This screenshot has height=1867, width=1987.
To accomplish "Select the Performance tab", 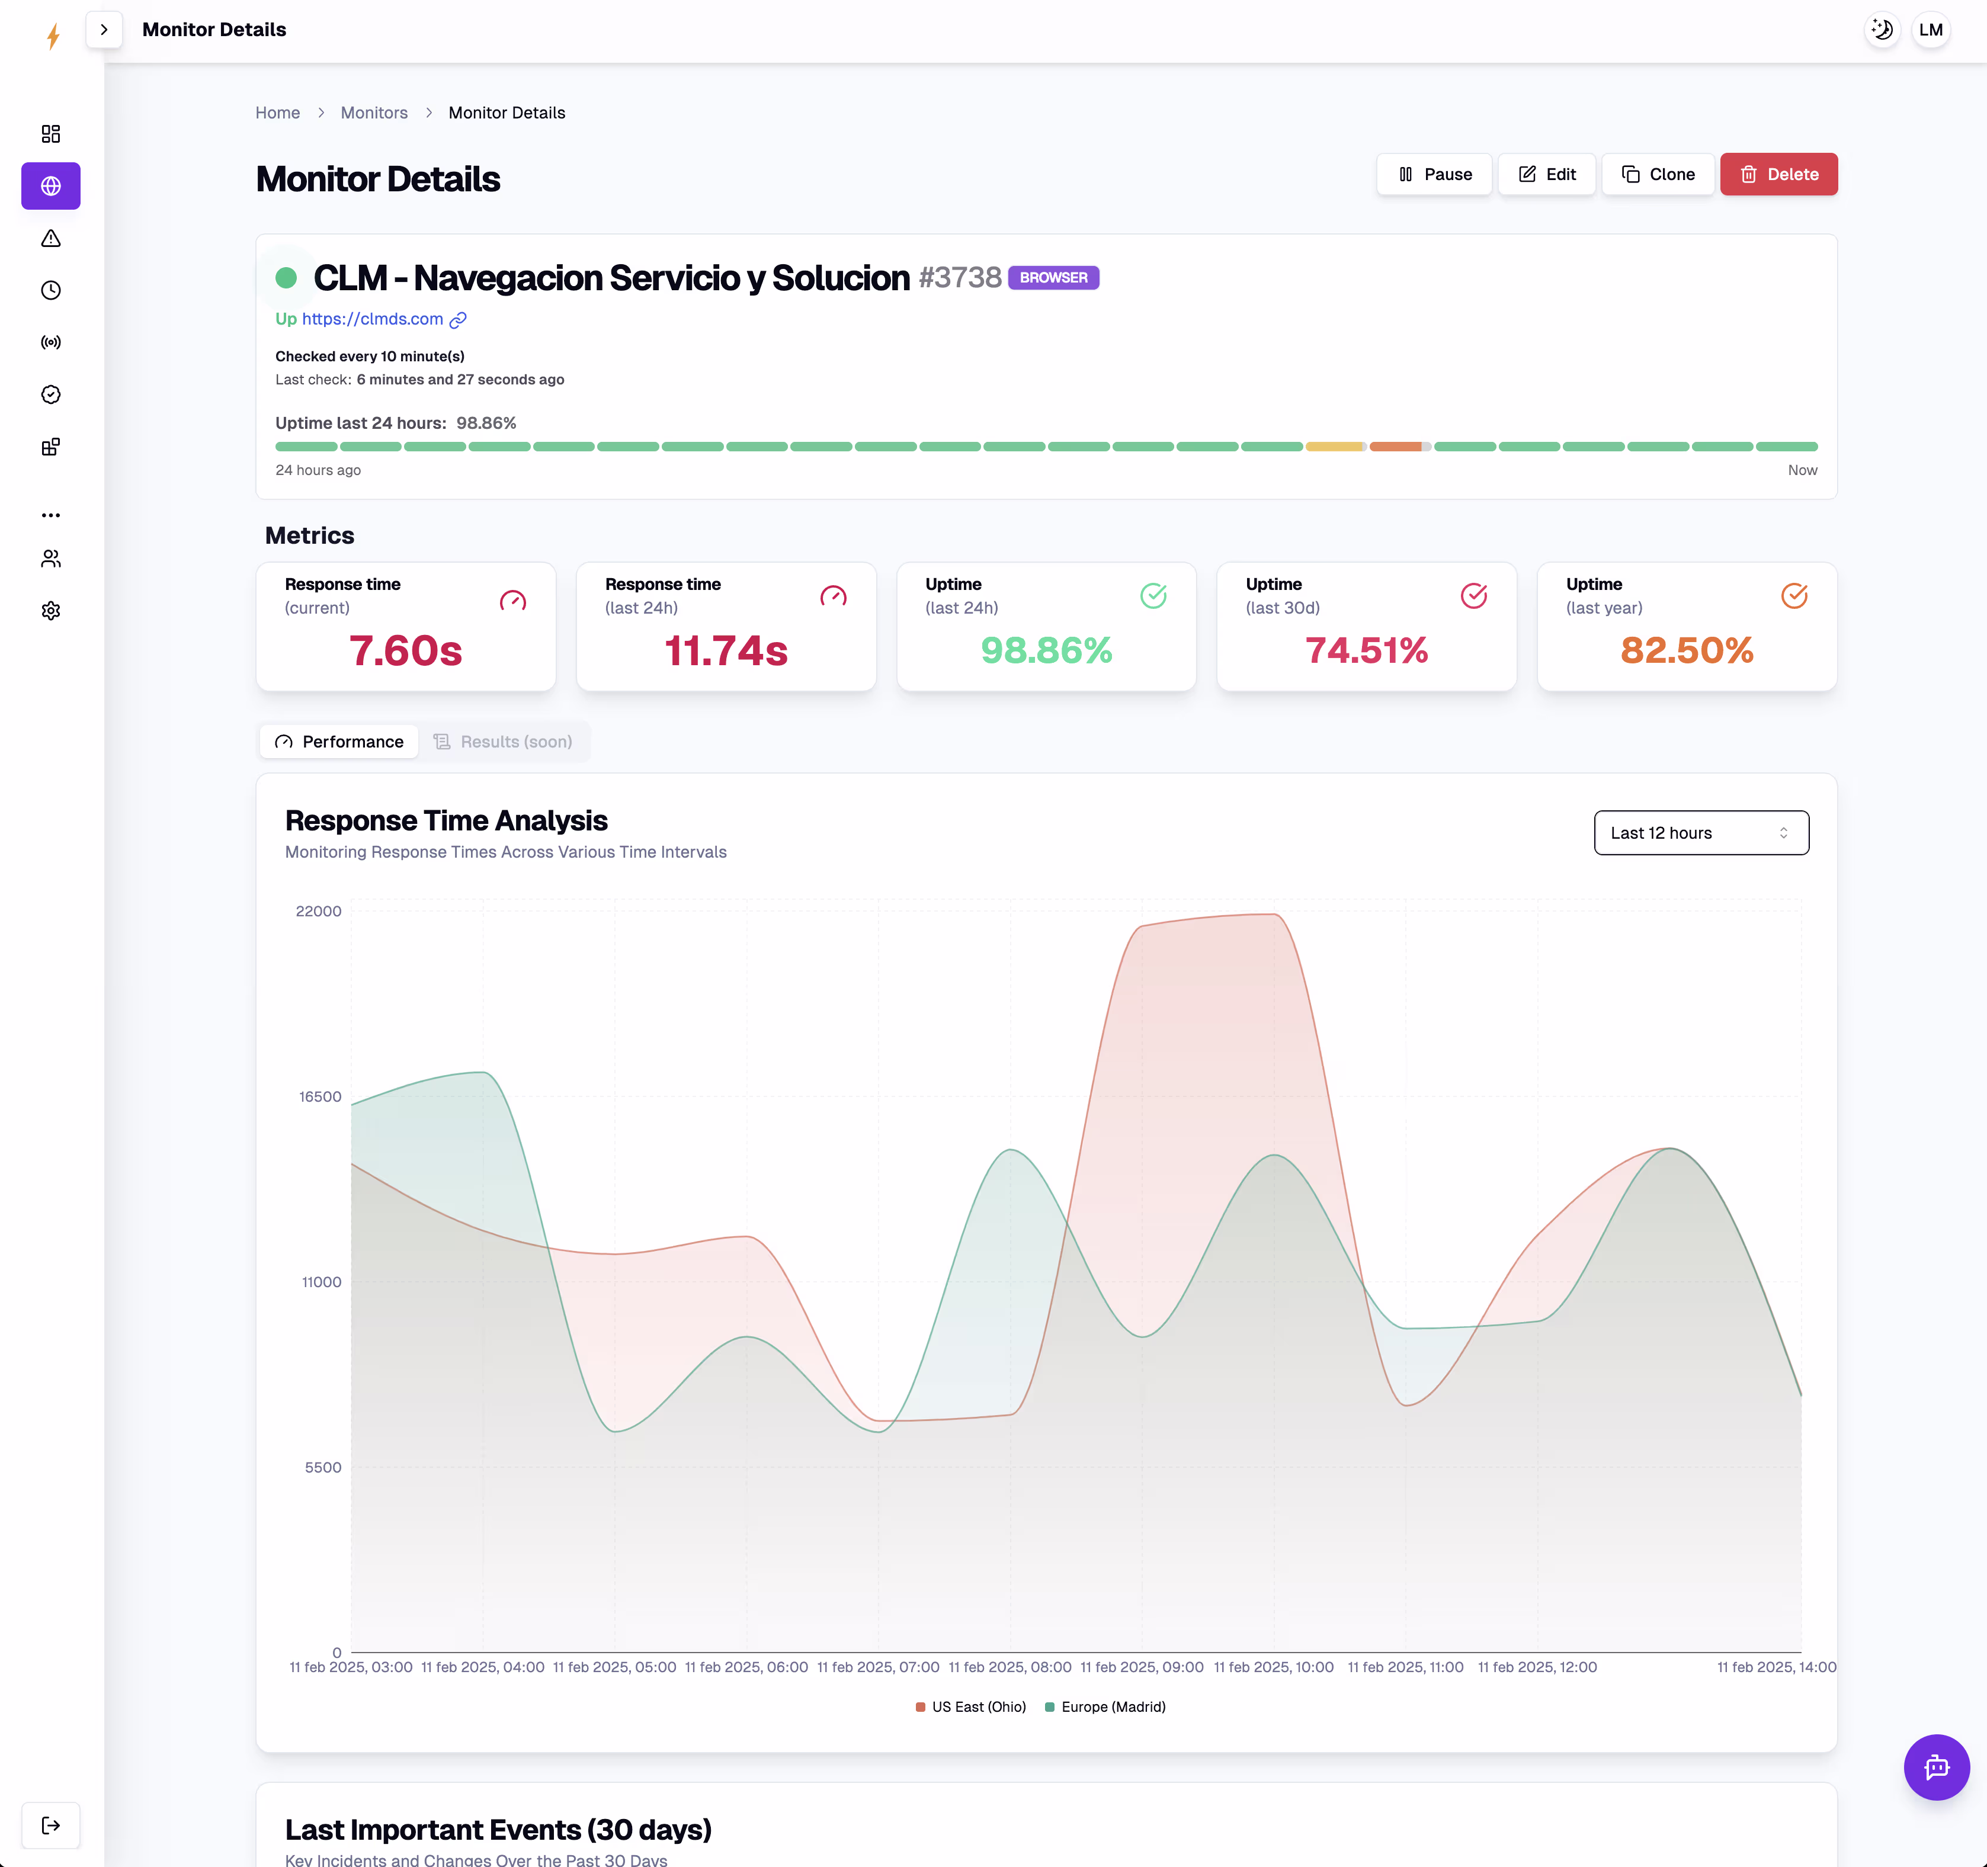I will [339, 742].
